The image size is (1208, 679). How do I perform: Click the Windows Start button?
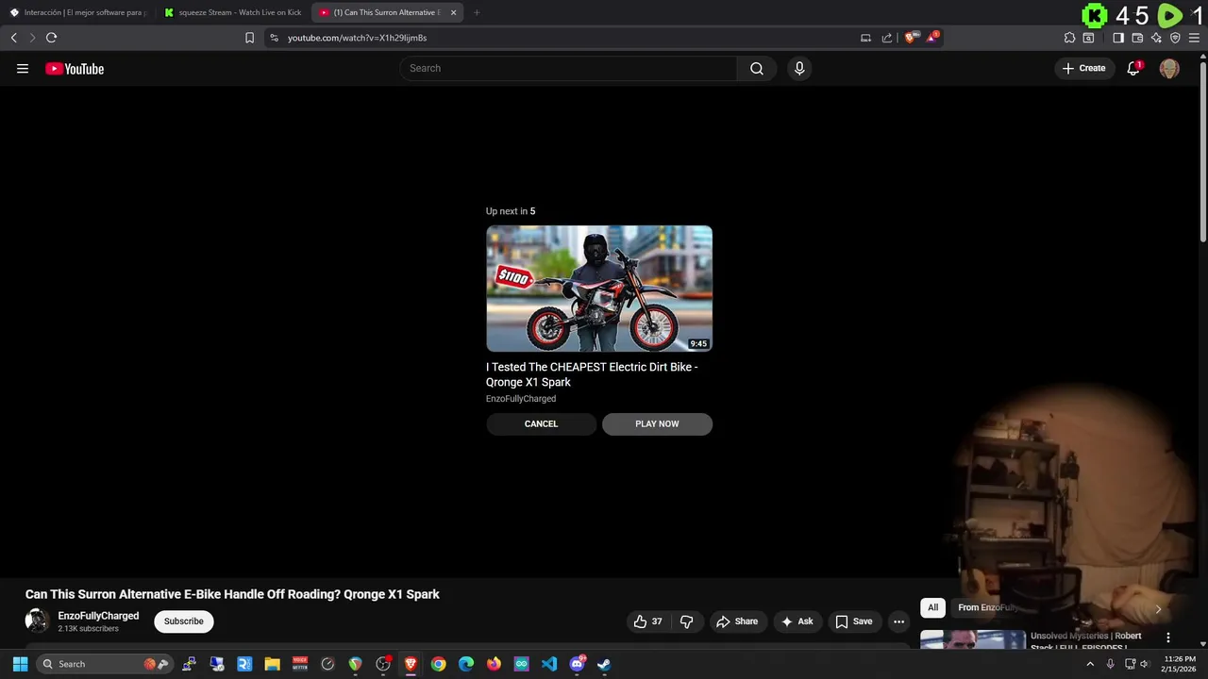[20, 664]
